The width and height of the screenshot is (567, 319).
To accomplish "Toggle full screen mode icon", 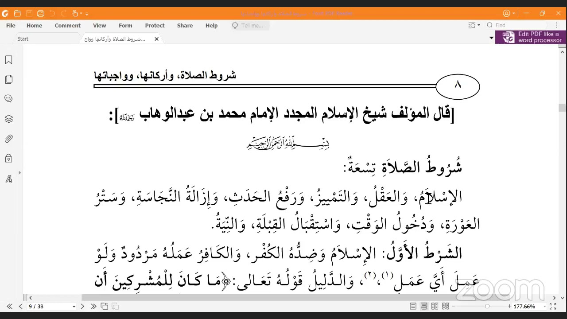I will [x=553, y=306].
